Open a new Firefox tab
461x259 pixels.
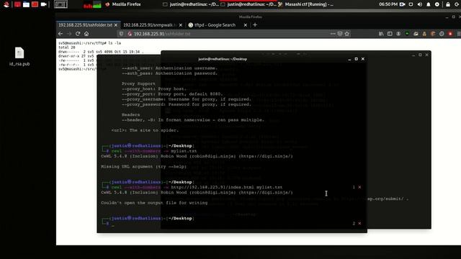255,25
